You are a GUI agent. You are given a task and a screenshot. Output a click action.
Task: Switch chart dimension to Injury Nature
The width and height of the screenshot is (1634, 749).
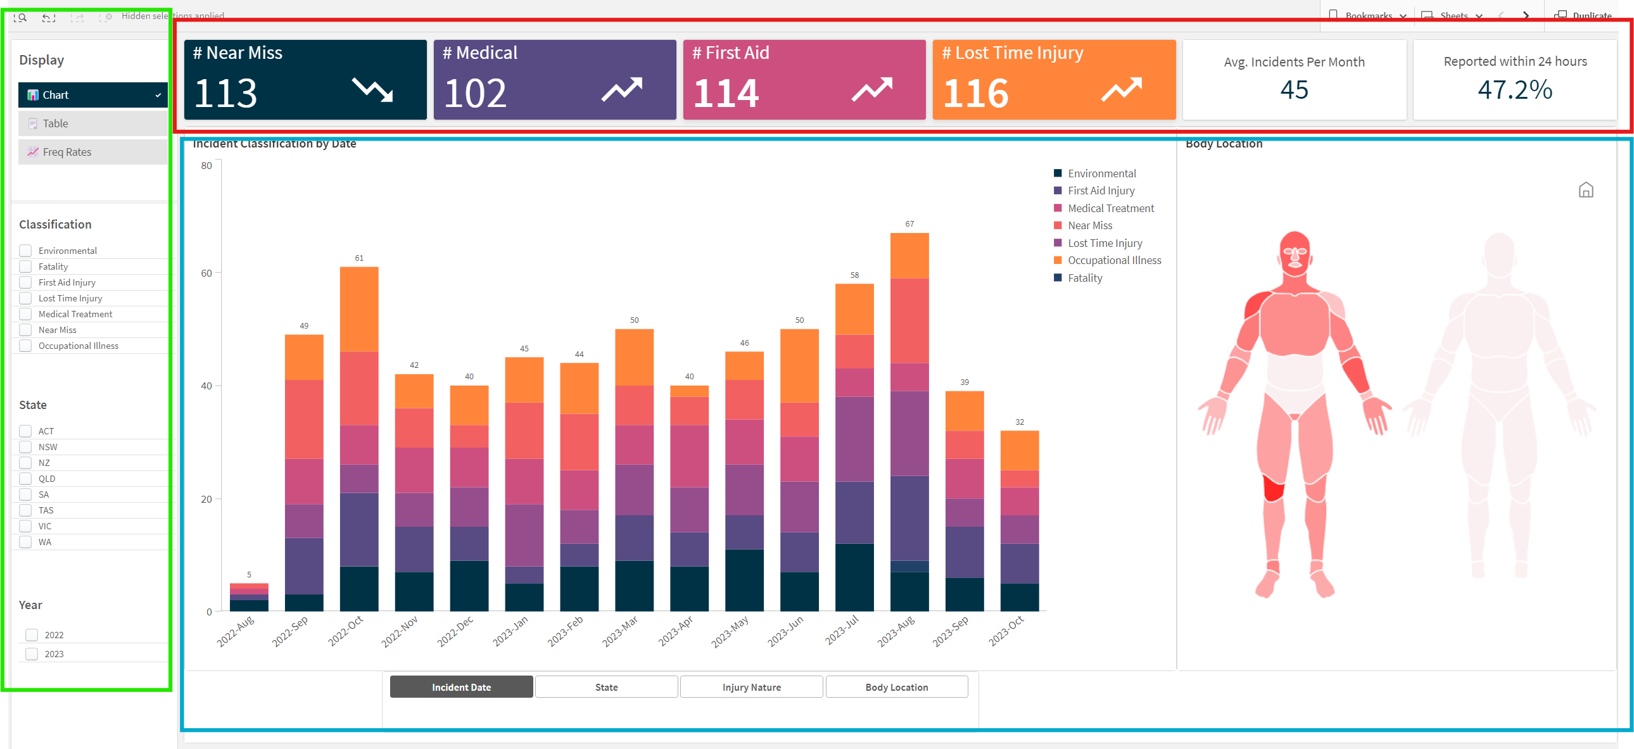coord(751,687)
